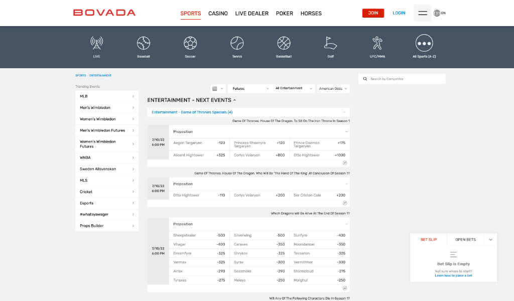Image resolution: width=514 pixels, height=301 pixels.
Task: Collapse the Bet Slip panel chevron
Action: click(490, 240)
